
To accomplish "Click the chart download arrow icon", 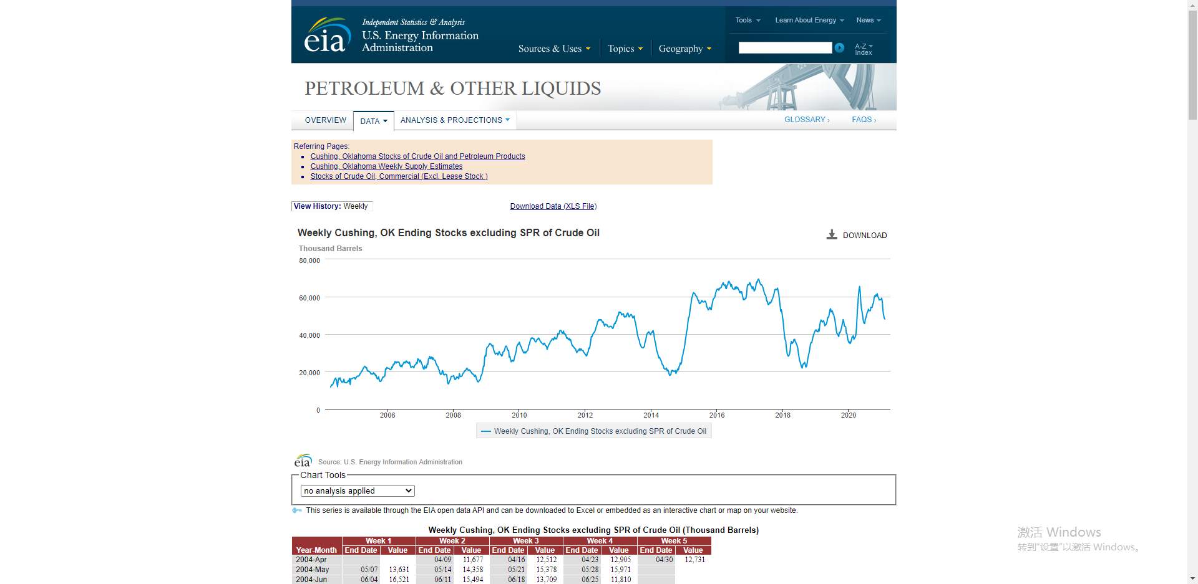I will [x=832, y=235].
